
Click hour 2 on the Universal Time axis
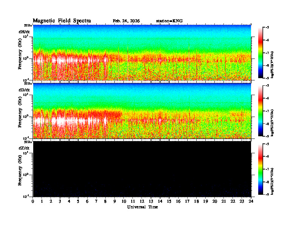point(51,202)
